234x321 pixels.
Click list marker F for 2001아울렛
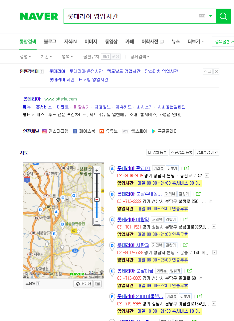point(112,297)
